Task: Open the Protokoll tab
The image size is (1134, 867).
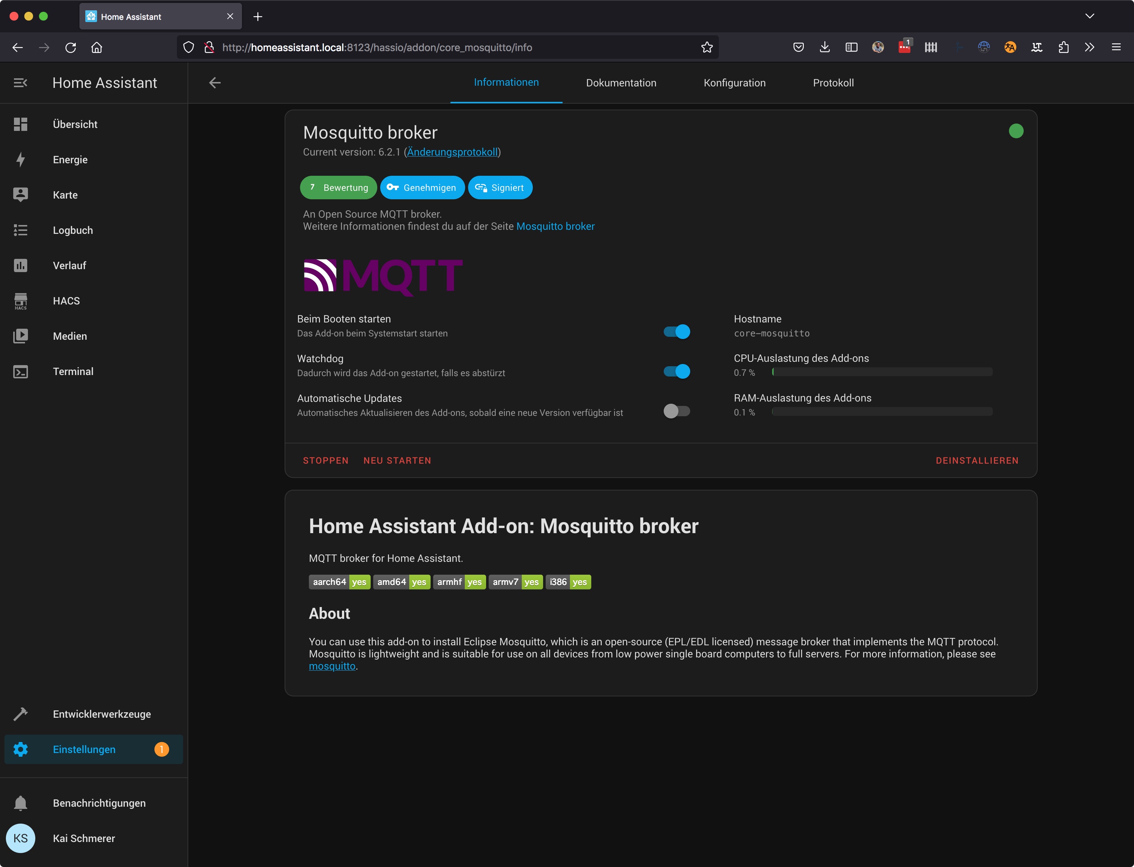Action: point(833,83)
